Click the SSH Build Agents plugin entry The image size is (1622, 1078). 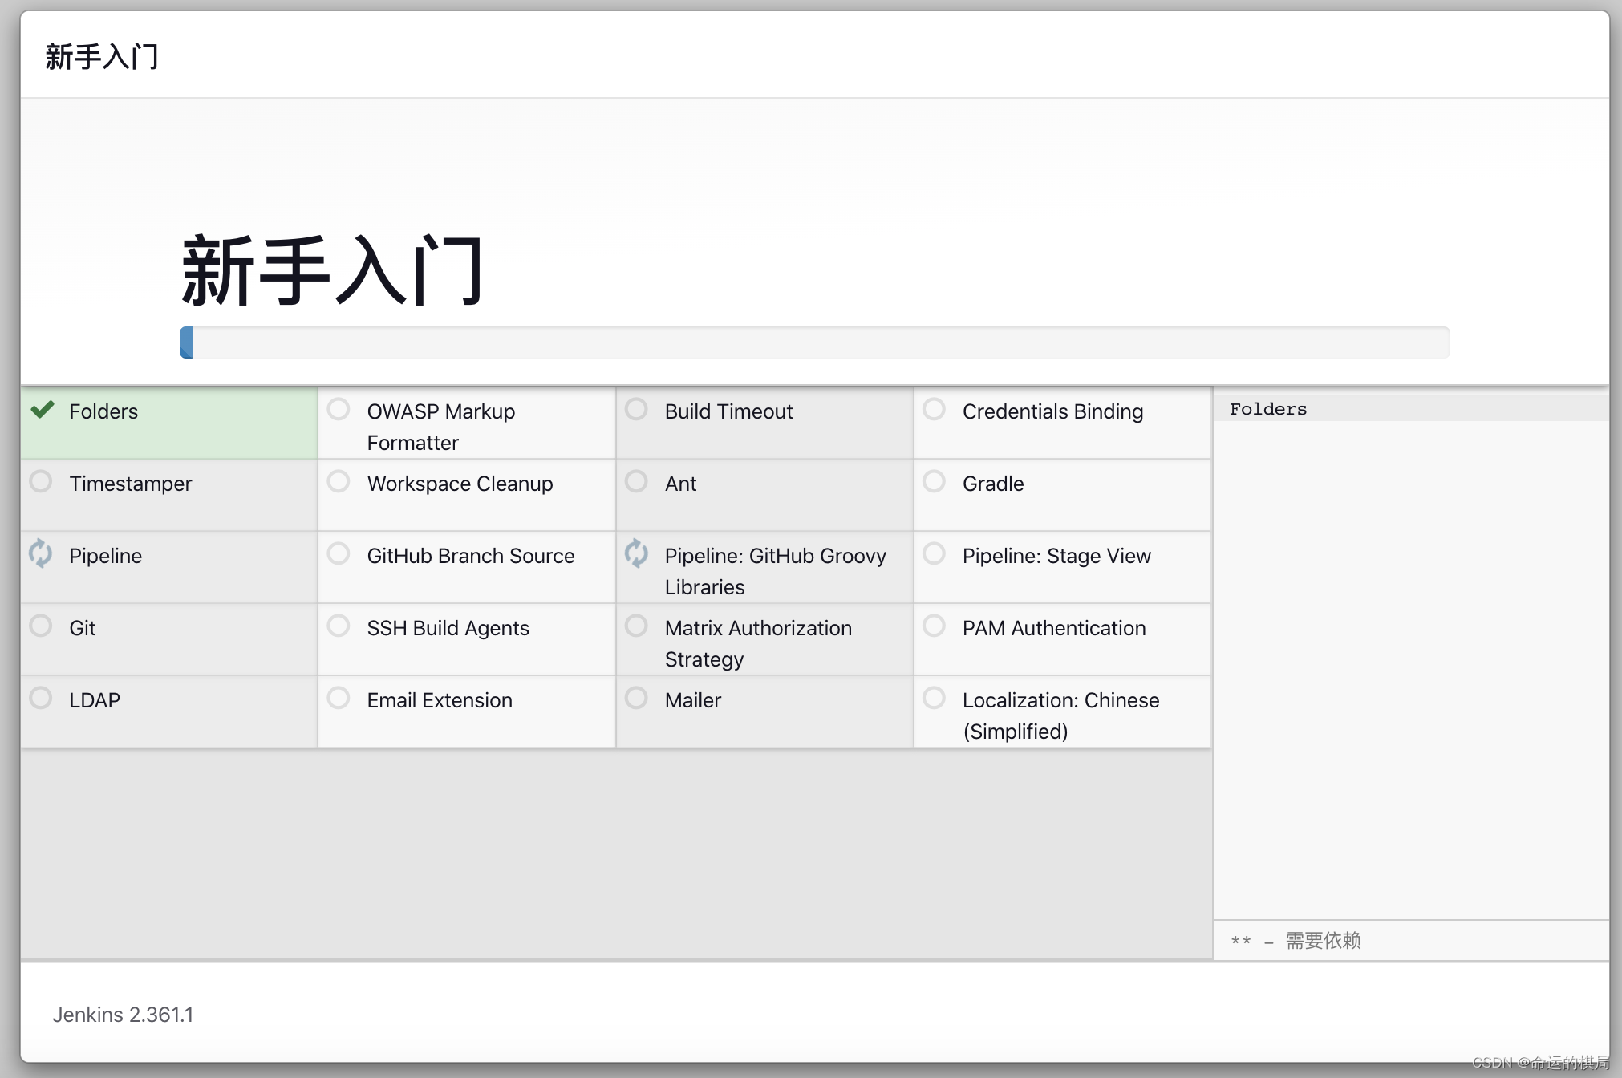(448, 628)
